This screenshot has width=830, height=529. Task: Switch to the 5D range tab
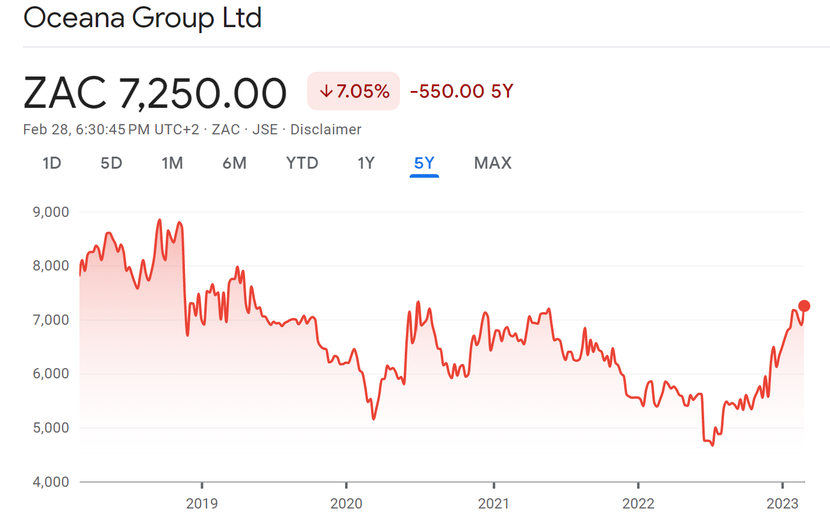111,163
